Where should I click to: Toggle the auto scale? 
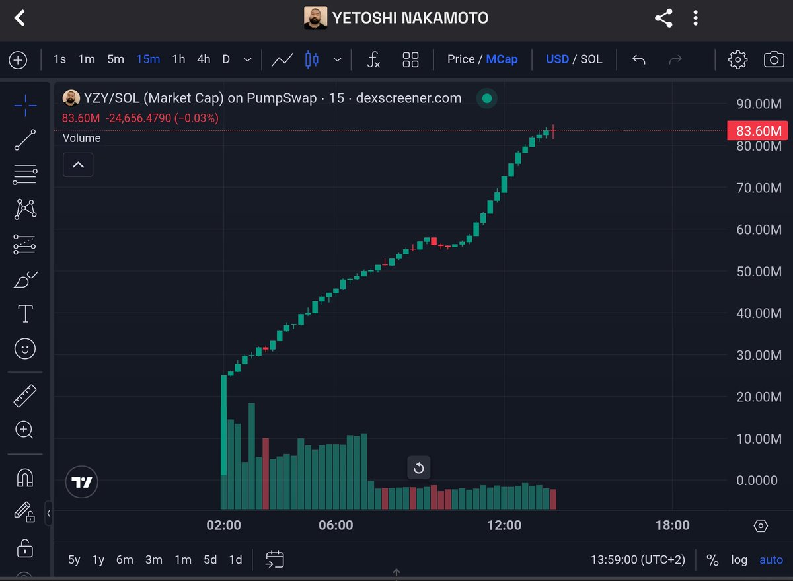coord(771,560)
